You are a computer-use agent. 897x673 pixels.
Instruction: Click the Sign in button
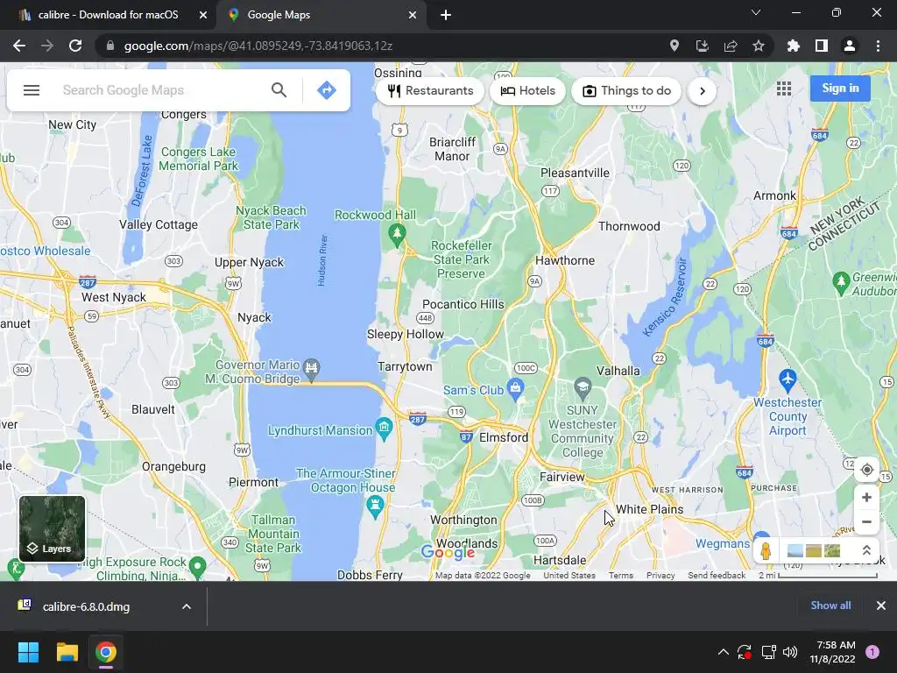point(840,89)
